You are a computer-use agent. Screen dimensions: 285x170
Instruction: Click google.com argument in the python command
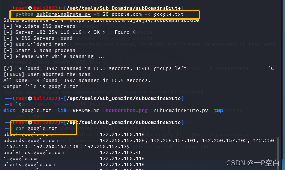126,14
